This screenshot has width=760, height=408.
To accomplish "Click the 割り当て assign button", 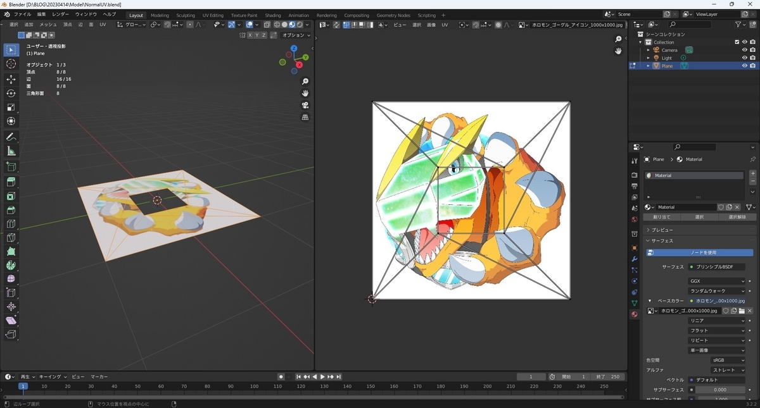I will [662, 217].
